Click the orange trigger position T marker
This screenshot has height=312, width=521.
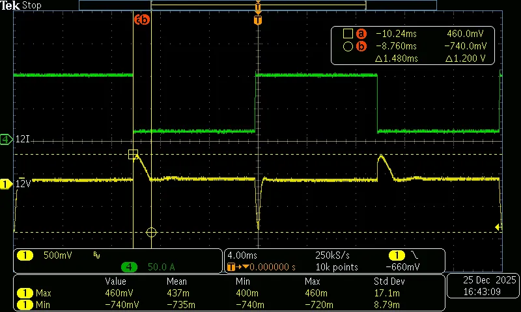click(258, 20)
